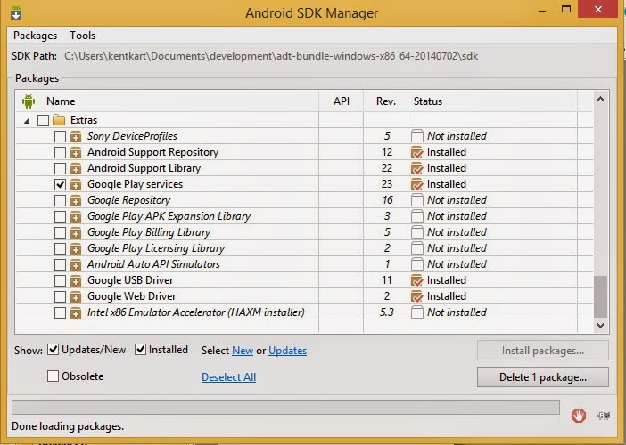
Task: Open the Packages menu
Action: point(35,36)
